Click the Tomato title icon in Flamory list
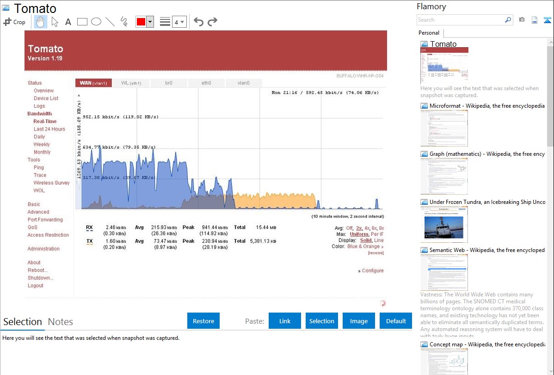 click(424, 44)
